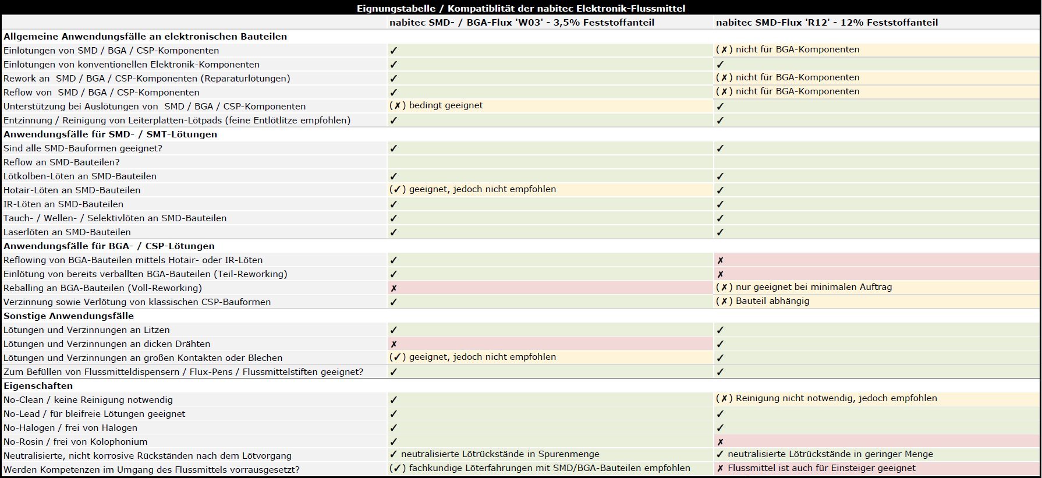
Task: Click the R12 cross for Einlötung verballter BGA-Bauteile
Action: [x=721, y=274]
